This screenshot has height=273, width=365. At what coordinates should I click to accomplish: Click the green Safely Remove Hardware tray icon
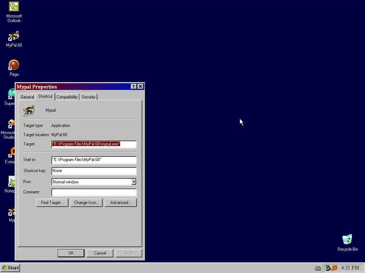(328, 268)
